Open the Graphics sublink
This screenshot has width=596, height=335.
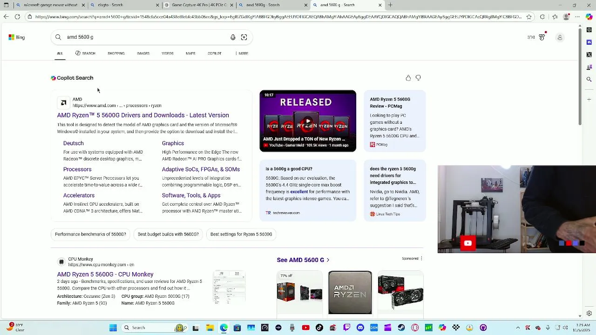point(173,143)
